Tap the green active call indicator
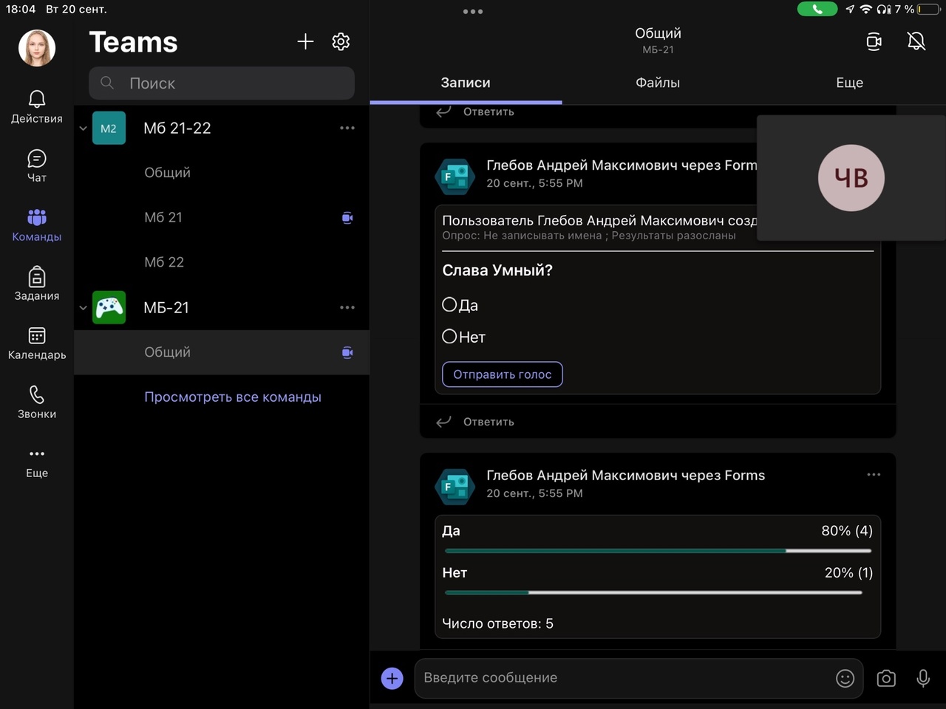This screenshot has height=709, width=946. [x=817, y=9]
